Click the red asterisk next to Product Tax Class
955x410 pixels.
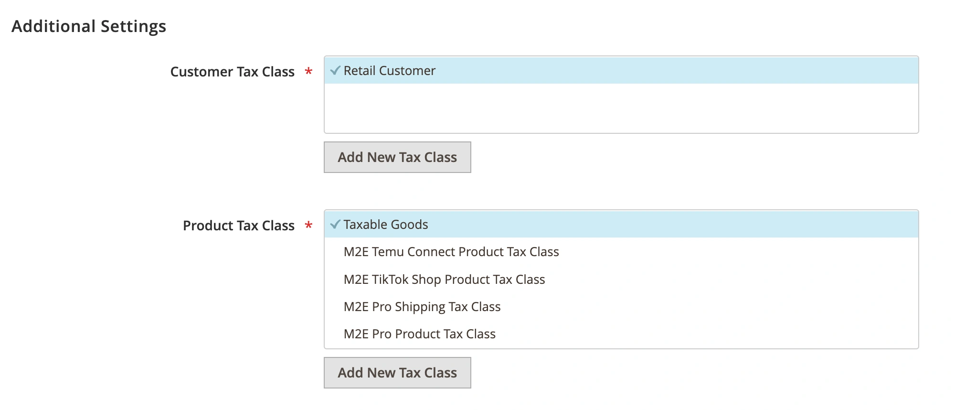coord(308,226)
